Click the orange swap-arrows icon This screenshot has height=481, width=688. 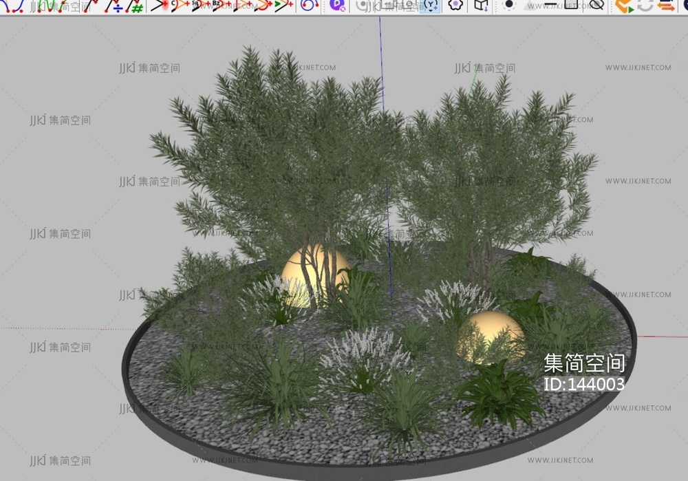(665, 6)
